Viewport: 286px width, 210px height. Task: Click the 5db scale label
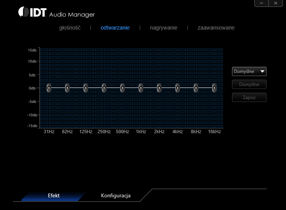click(x=32, y=75)
